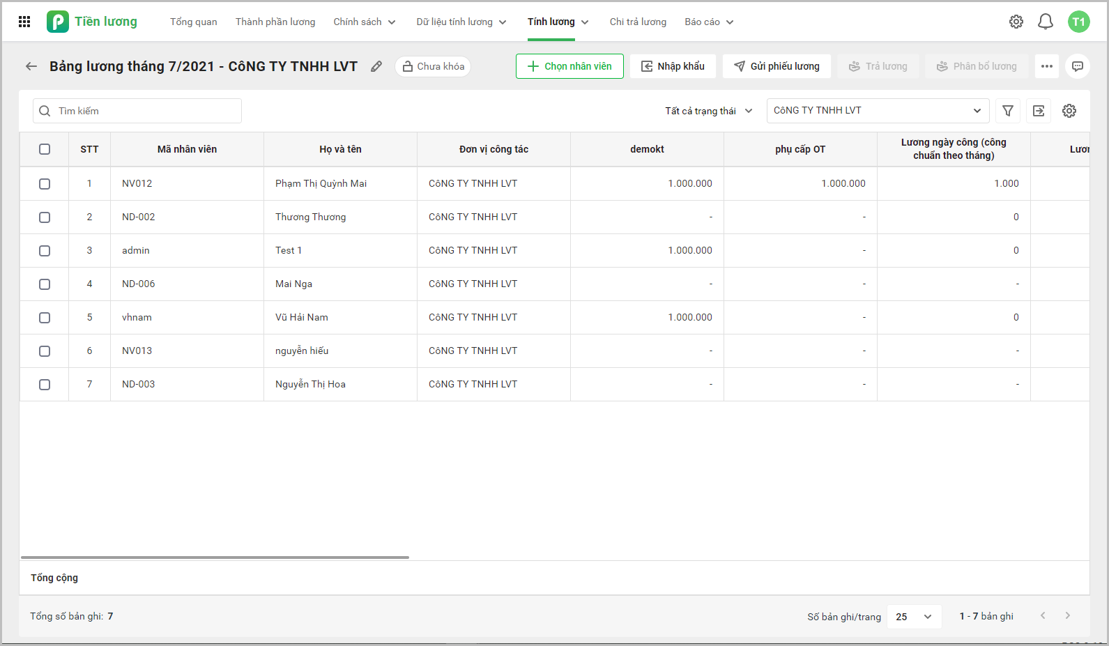Change records per page dropdown
Viewport: 1109px width, 646px height.
click(x=913, y=617)
